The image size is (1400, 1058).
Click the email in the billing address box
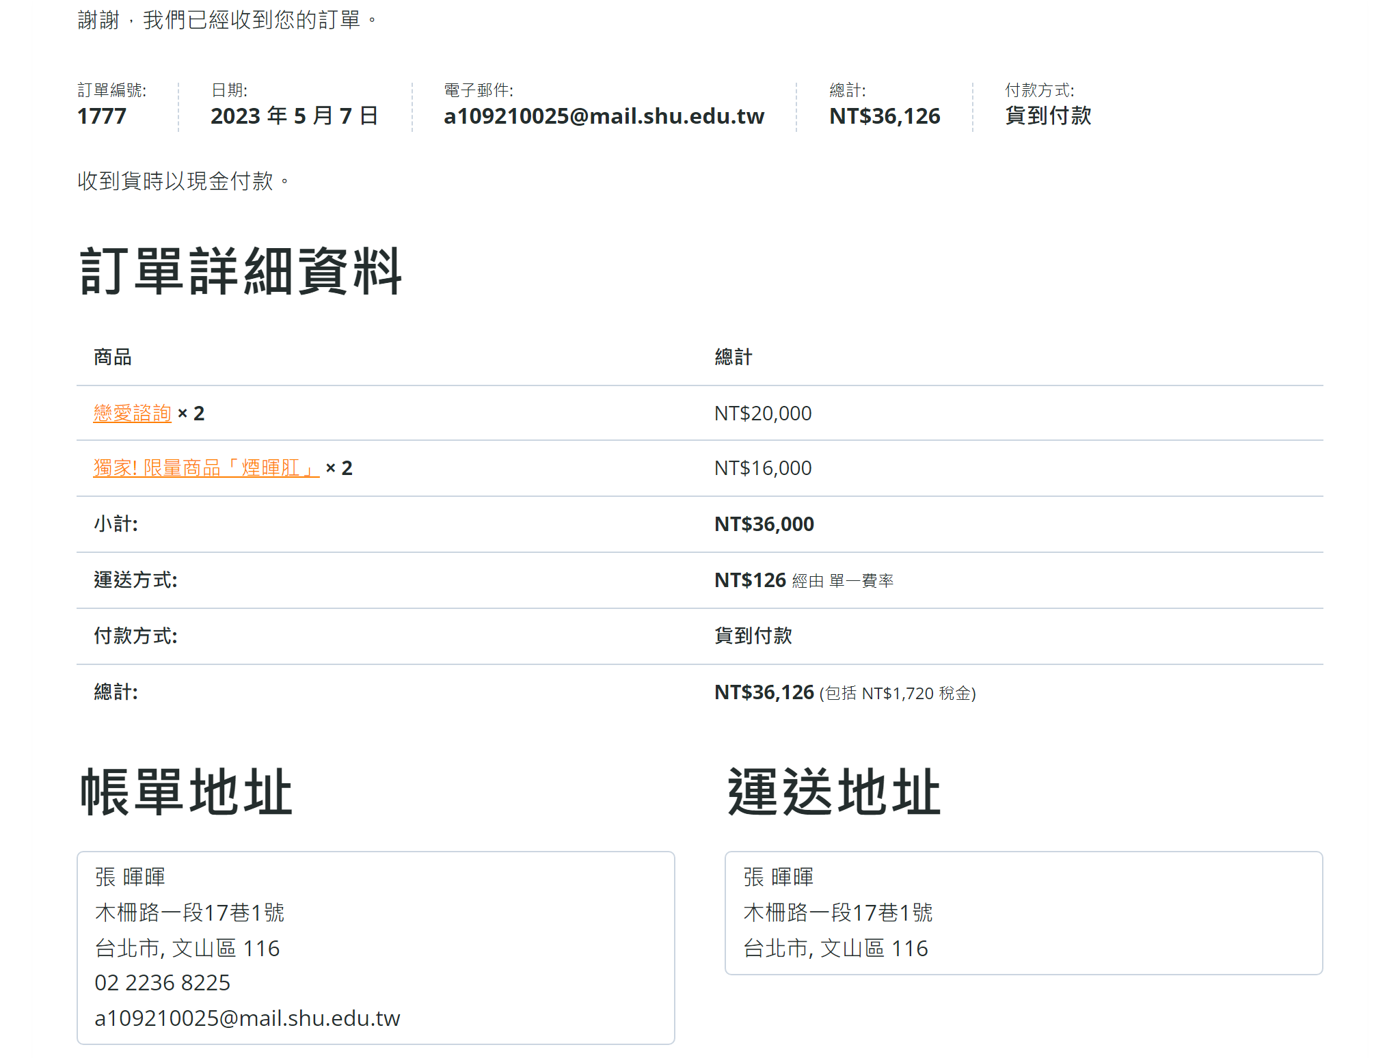coord(247,1018)
